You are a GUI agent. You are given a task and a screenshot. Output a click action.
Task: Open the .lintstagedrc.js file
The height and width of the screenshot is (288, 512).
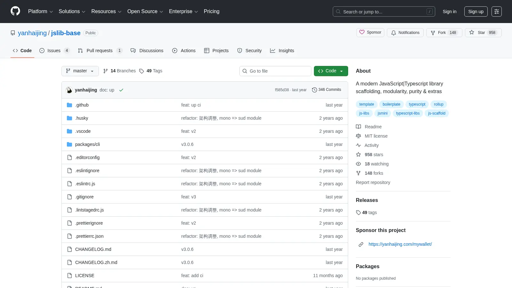click(89, 210)
